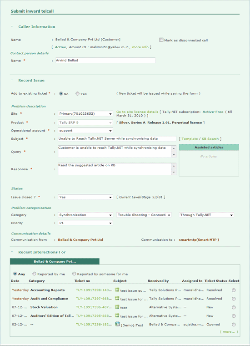Click the Active-Free subscription status

coord(213,112)
